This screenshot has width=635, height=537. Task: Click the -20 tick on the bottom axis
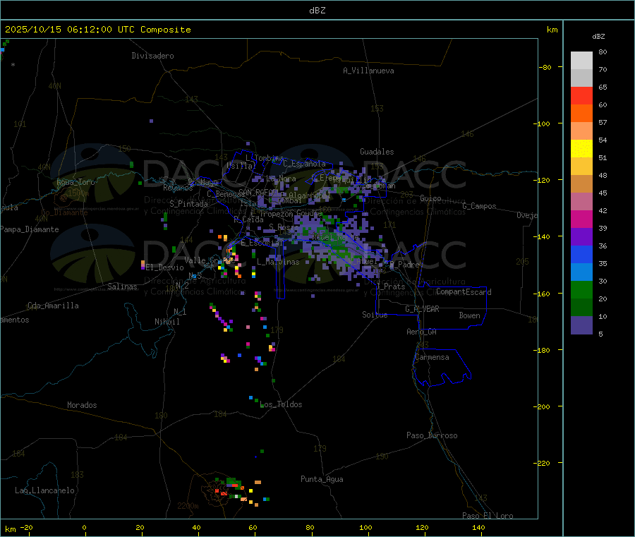[x=26, y=527]
